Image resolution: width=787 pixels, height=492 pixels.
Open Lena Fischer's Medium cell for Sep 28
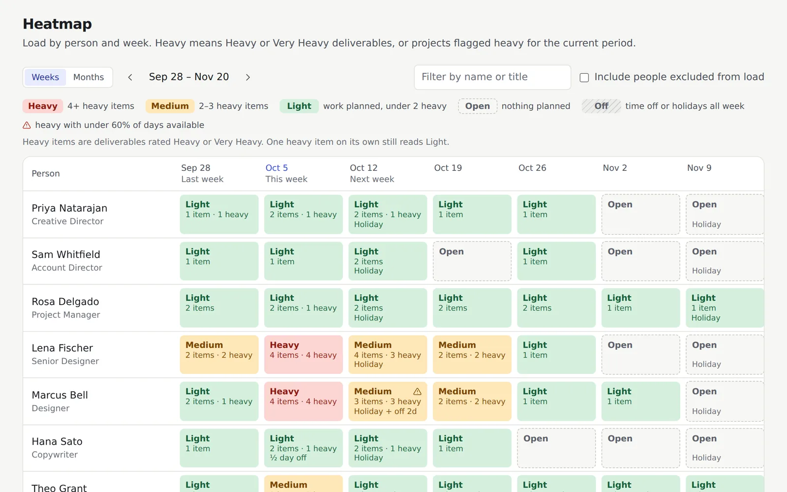point(219,355)
